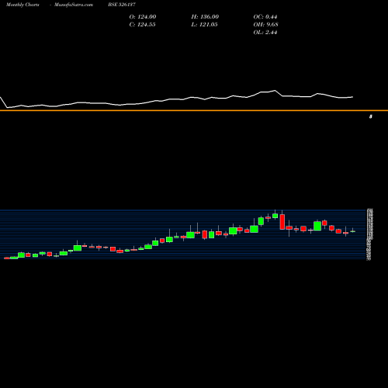
Task: Click the 'Monthly Charts' title text
Action: click(23, 5)
